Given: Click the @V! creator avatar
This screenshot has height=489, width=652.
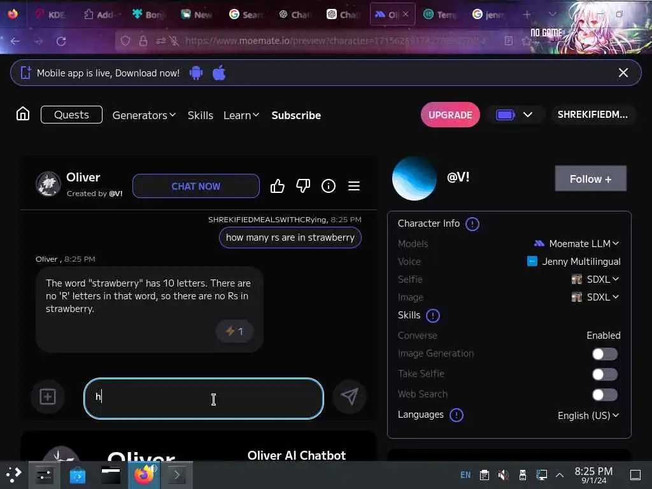Looking at the screenshot, I should 414,178.
